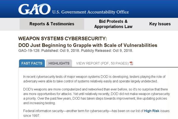
Task: Click 'Publicly Released: Oct 9, 2018' text
Action: (x=107, y=51)
